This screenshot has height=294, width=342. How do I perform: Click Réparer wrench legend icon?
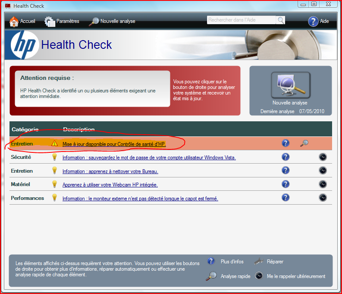pos(259,261)
